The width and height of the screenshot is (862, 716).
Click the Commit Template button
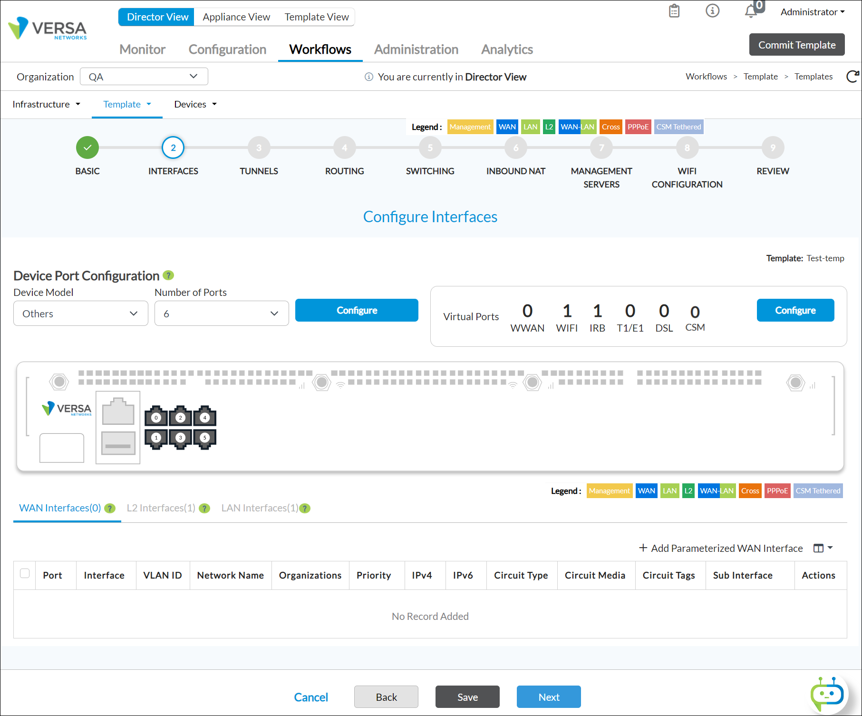click(x=796, y=44)
